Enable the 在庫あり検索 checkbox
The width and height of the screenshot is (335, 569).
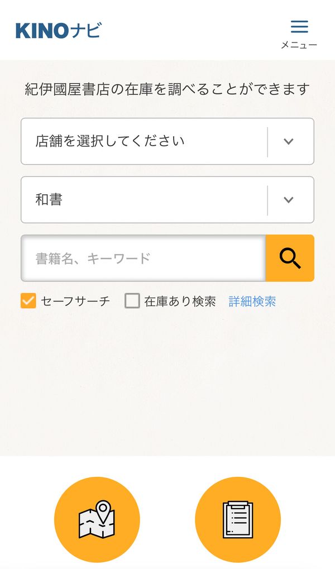[x=132, y=301]
